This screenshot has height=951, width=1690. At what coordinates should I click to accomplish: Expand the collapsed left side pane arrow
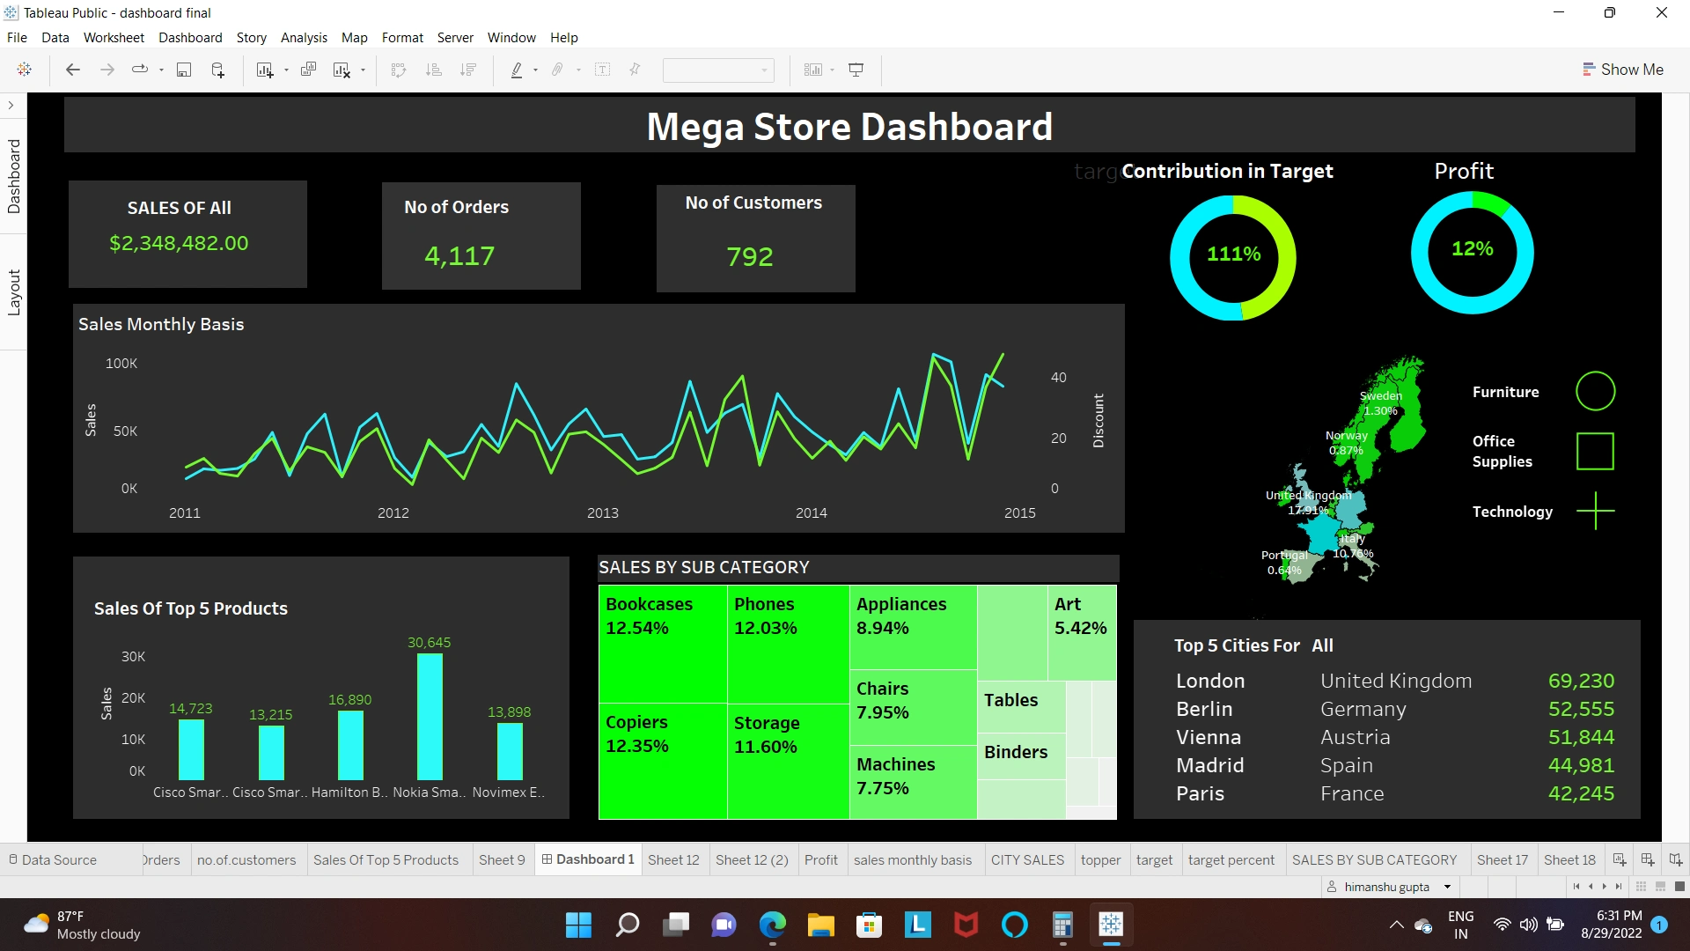pos(11,105)
